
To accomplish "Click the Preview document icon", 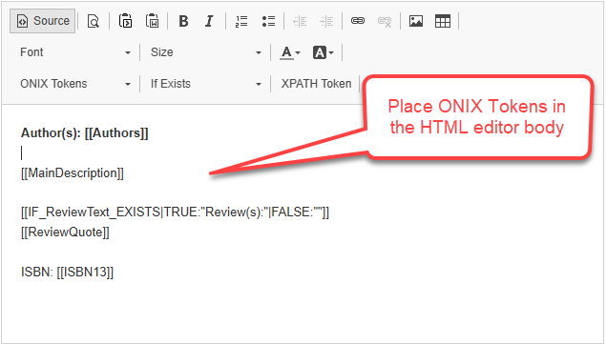I will pos(94,21).
